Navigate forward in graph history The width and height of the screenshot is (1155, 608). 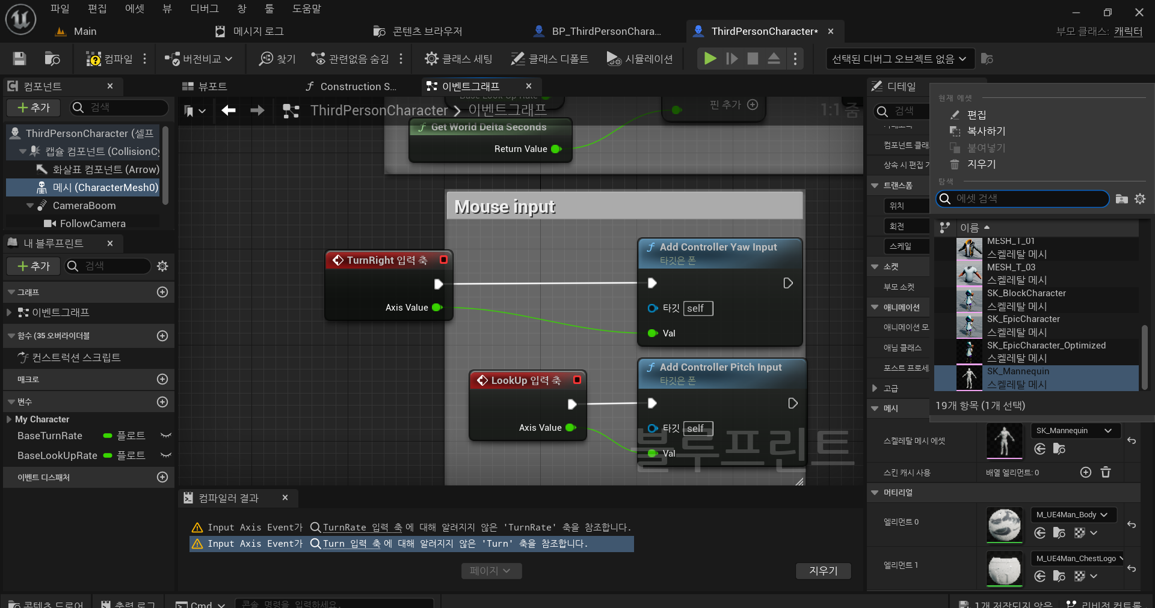[x=257, y=111]
